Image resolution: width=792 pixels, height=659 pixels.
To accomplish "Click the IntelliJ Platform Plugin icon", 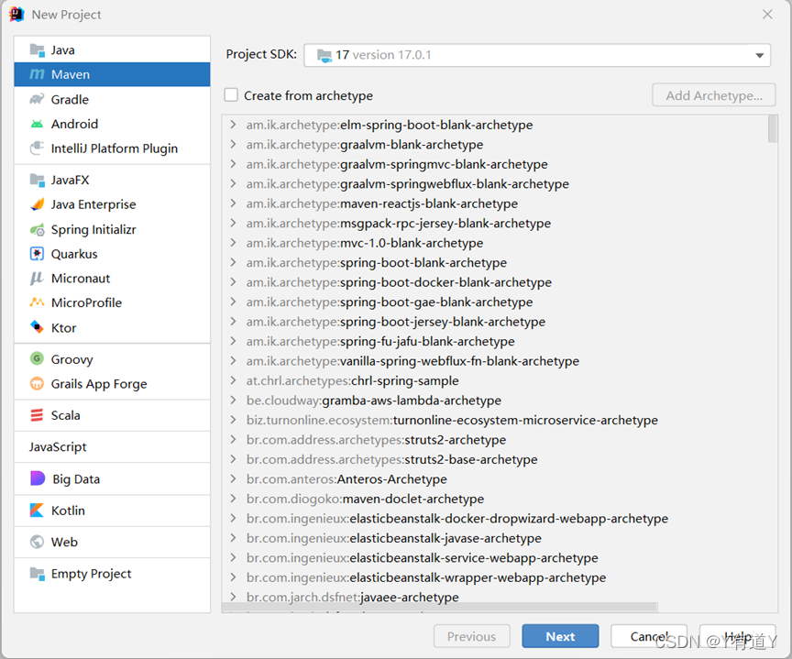I will tap(37, 148).
